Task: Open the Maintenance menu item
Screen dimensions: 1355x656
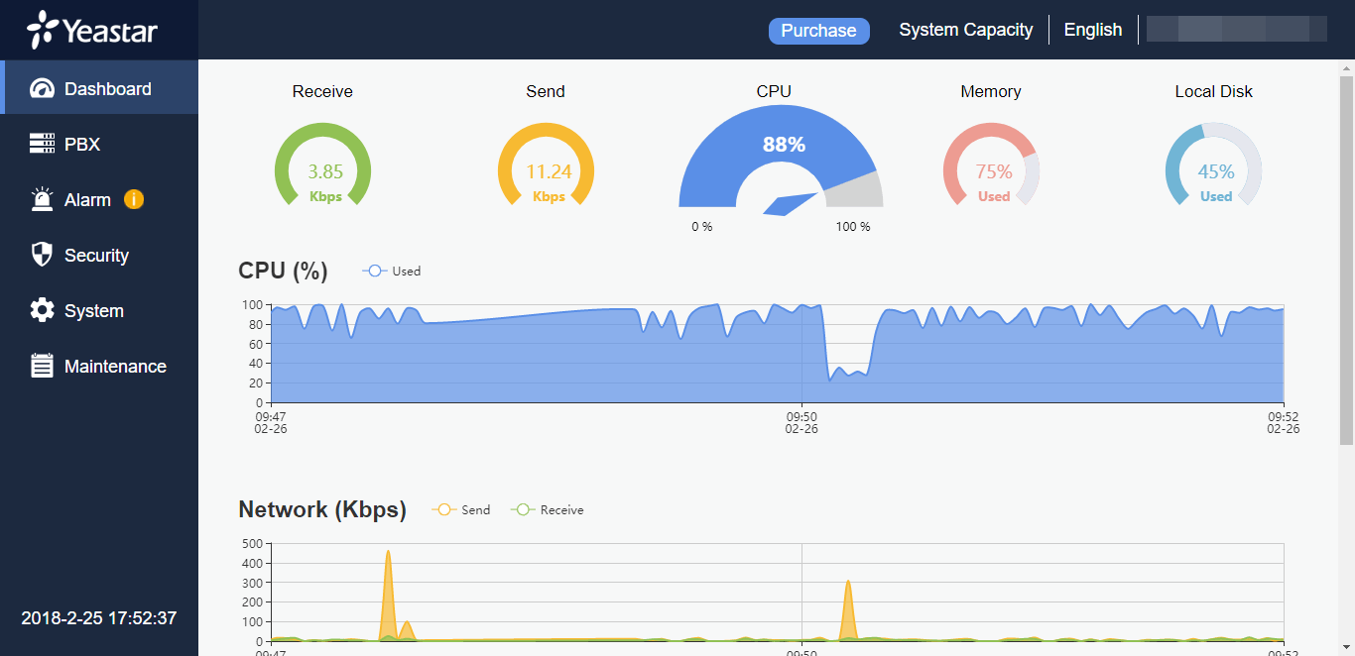Action: 99,366
